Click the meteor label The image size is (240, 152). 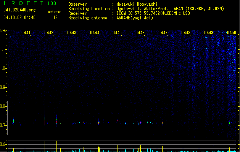coord(54,12)
